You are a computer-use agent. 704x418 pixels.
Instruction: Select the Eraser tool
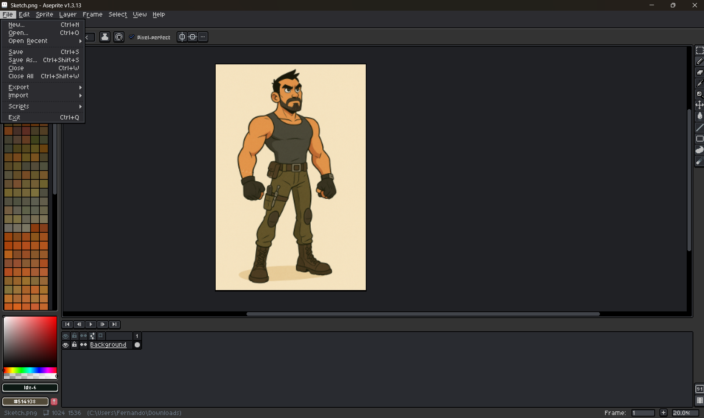[699, 72]
